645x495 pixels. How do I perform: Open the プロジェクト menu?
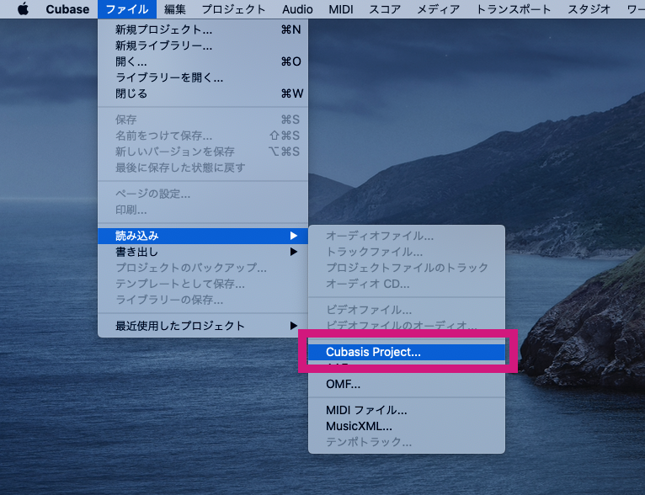233,9
